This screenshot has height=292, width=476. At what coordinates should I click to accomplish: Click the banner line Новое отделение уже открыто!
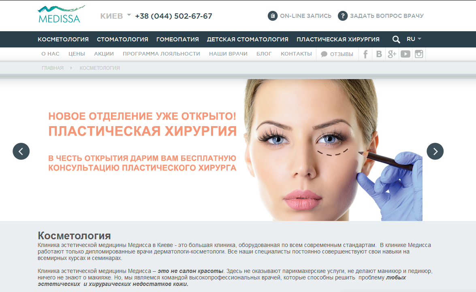(x=142, y=116)
